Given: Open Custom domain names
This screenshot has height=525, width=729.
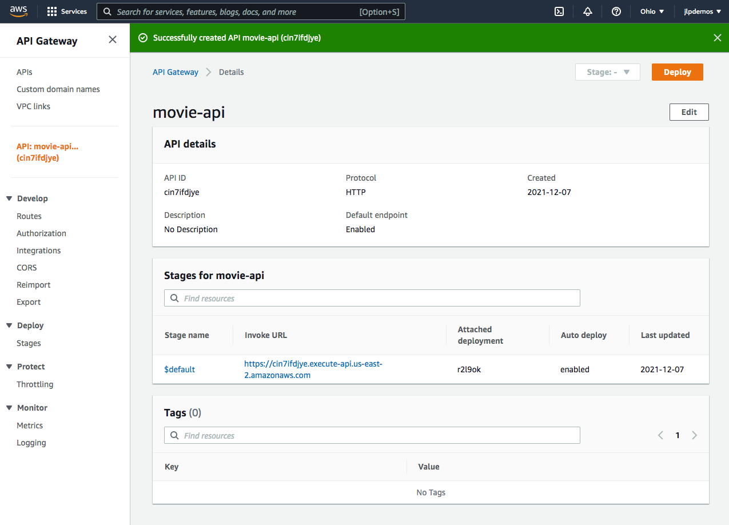Looking at the screenshot, I should point(58,89).
